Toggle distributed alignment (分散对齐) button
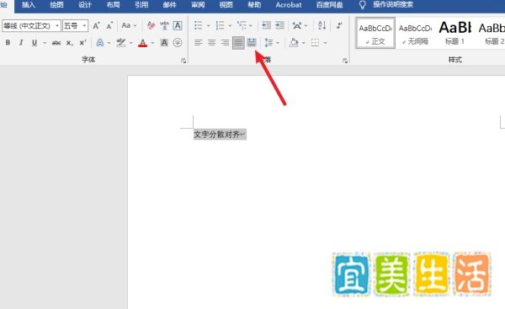The image size is (505, 309). (x=252, y=43)
